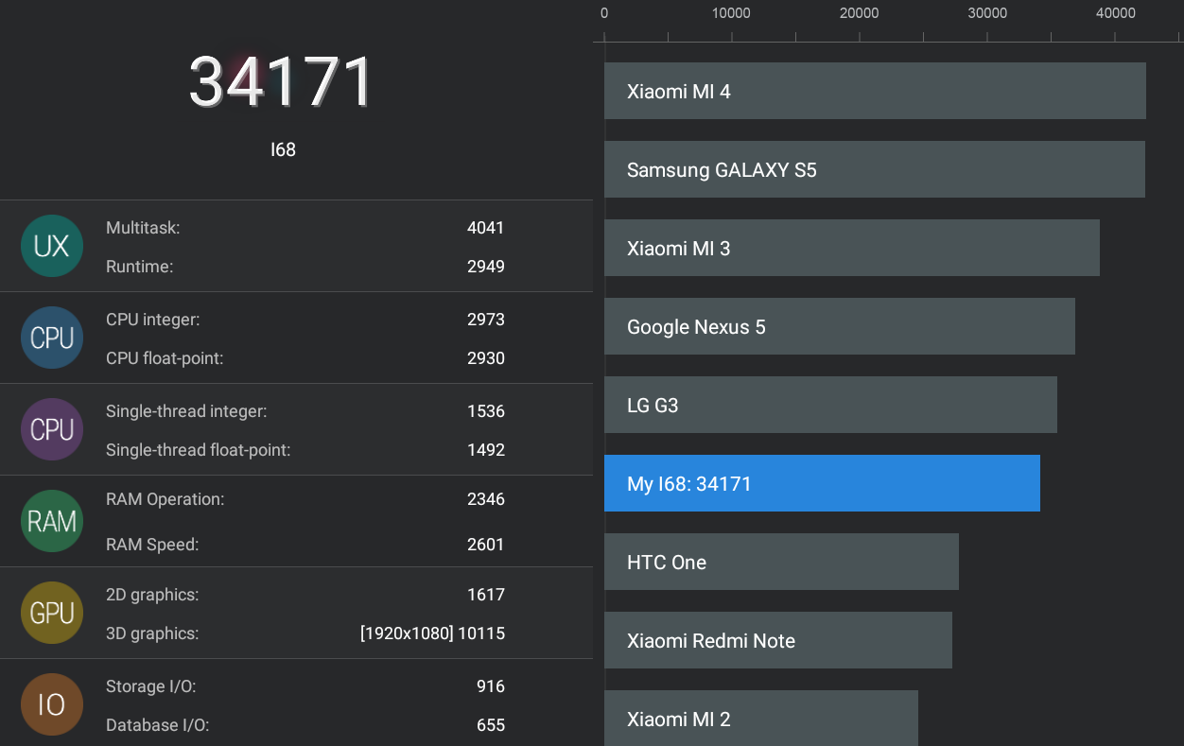
Task: Select the CPU integer label
Action: point(152,320)
